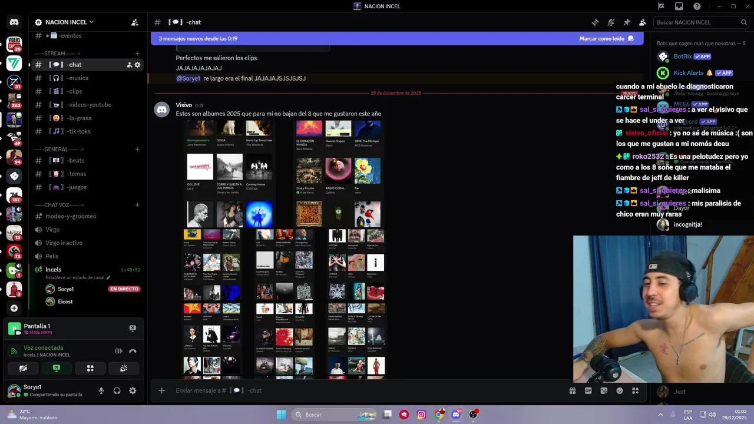Viewport: 754px width, 424px height.
Task: Click Marcar como leído button
Action: point(607,38)
